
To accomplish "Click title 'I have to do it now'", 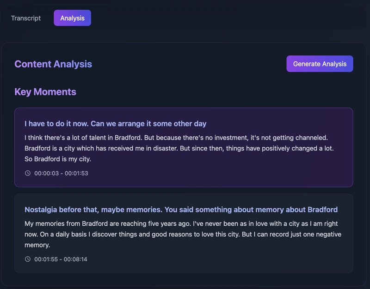I will (x=115, y=124).
